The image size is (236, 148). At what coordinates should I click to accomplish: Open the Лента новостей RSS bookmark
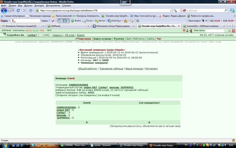coord(62,16)
